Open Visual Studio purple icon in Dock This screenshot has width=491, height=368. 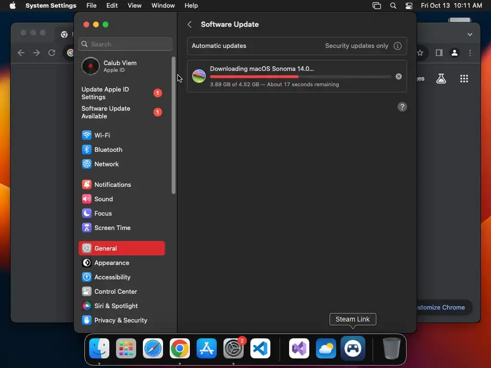coord(299,348)
